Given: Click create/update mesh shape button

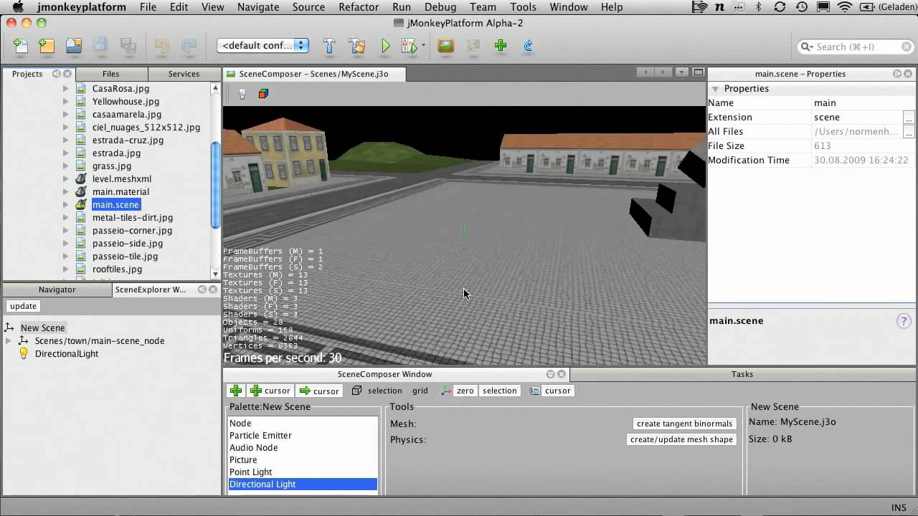Looking at the screenshot, I should 681,439.
